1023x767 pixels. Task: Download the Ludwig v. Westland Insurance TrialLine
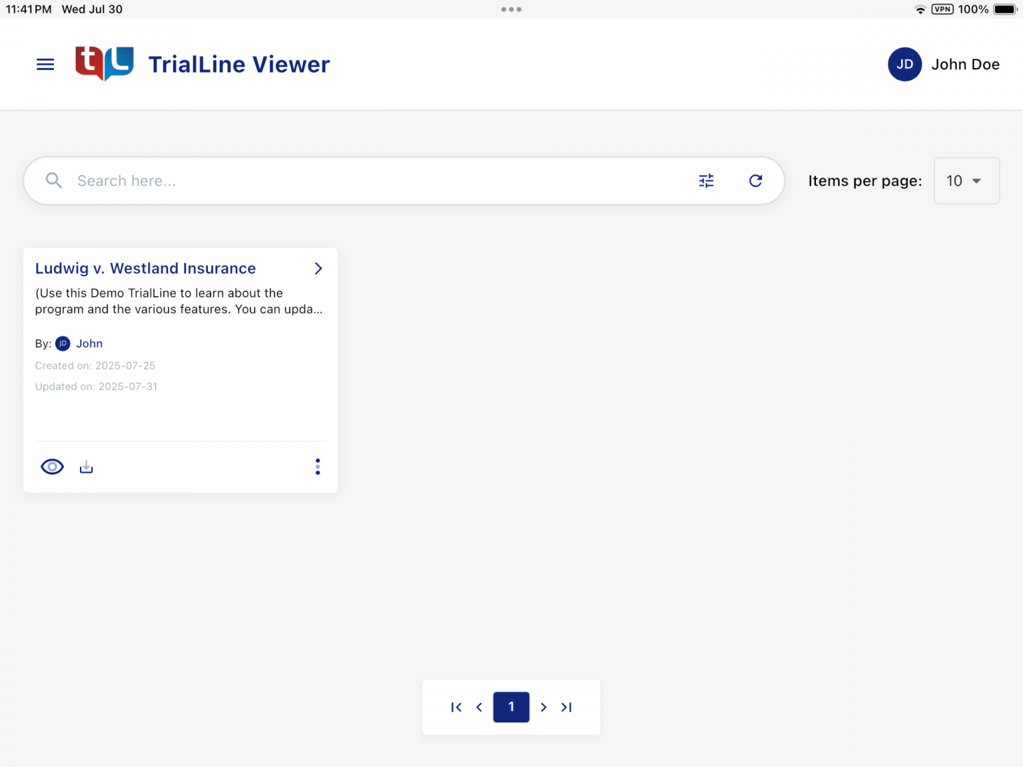tap(86, 466)
